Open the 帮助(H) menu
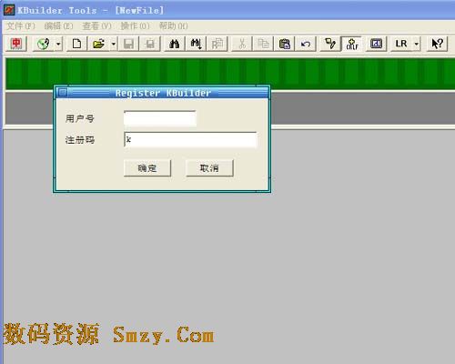This screenshot has height=364, width=455. click(174, 26)
